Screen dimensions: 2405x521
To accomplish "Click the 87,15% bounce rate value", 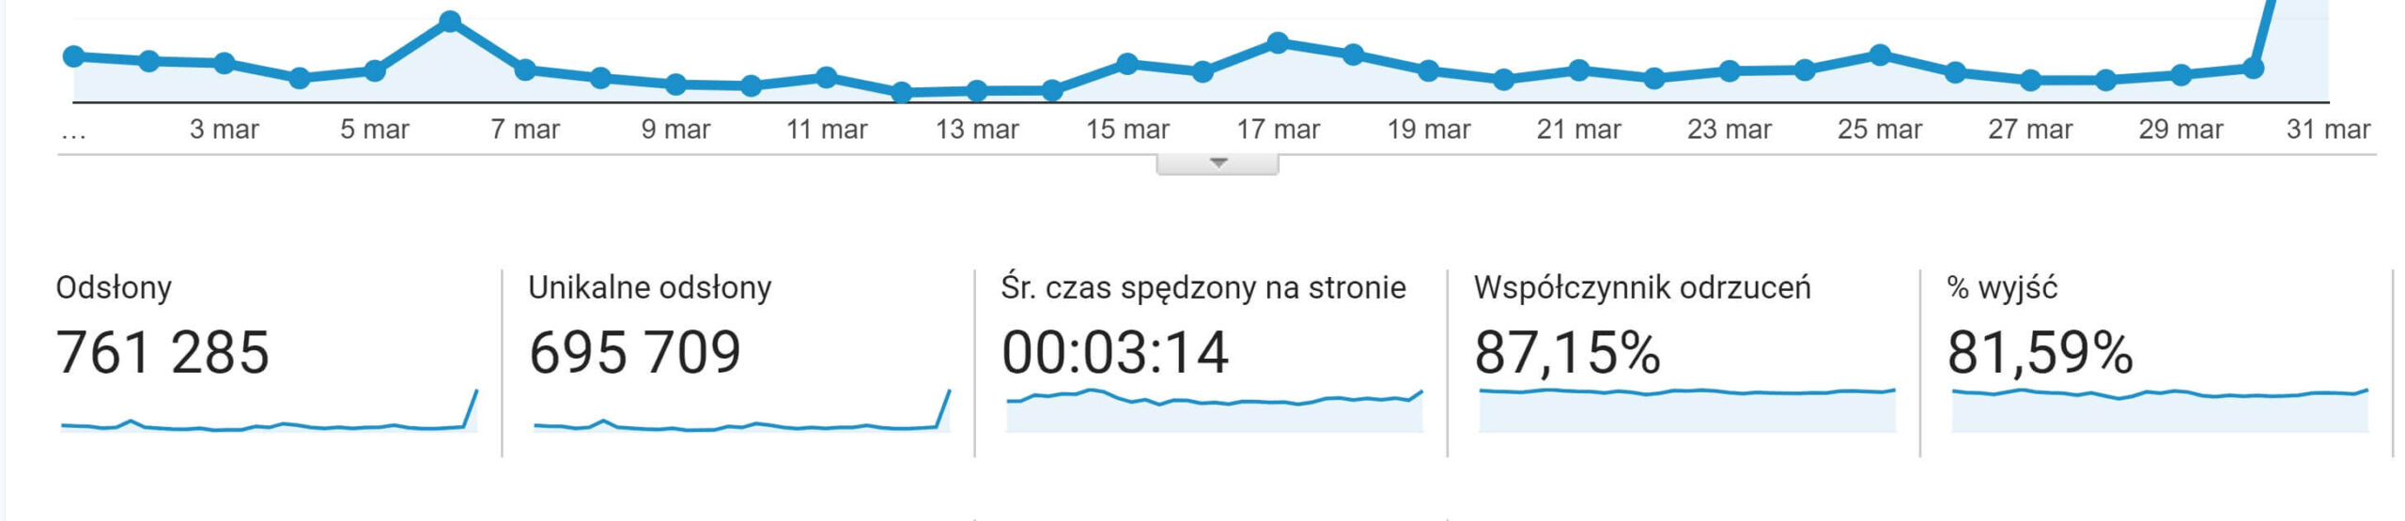I will (x=1567, y=353).
